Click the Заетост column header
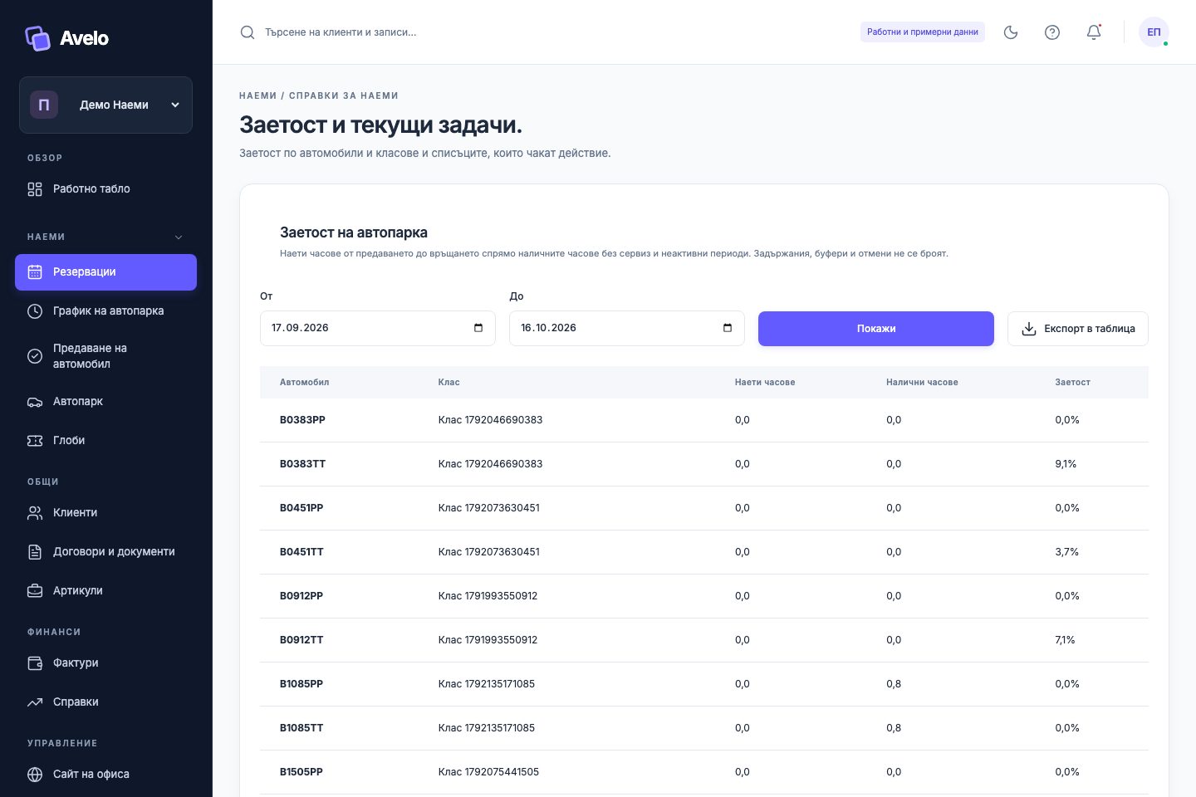Viewport: 1196px width, 797px height. click(1072, 383)
